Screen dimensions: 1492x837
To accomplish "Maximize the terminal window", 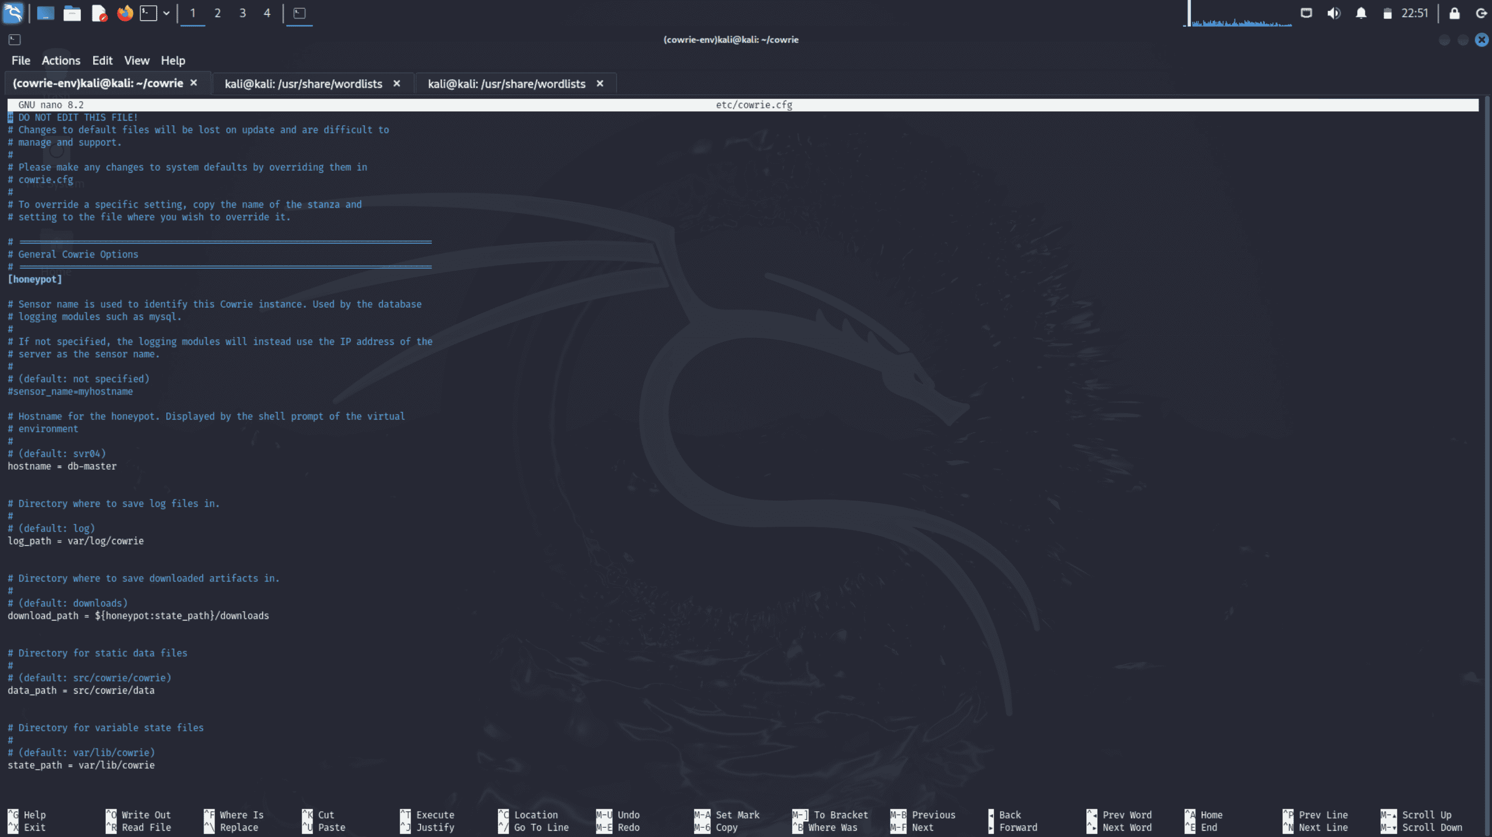I will point(1463,40).
